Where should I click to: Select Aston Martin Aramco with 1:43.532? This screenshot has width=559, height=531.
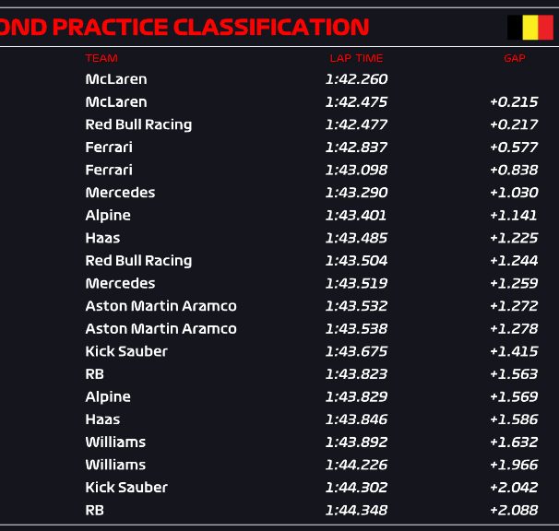click(161, 306)
